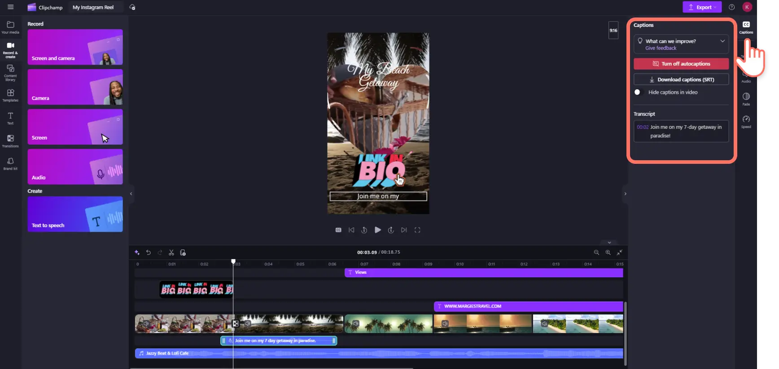Select the sunset beach video clip

(x=483, y=324)
